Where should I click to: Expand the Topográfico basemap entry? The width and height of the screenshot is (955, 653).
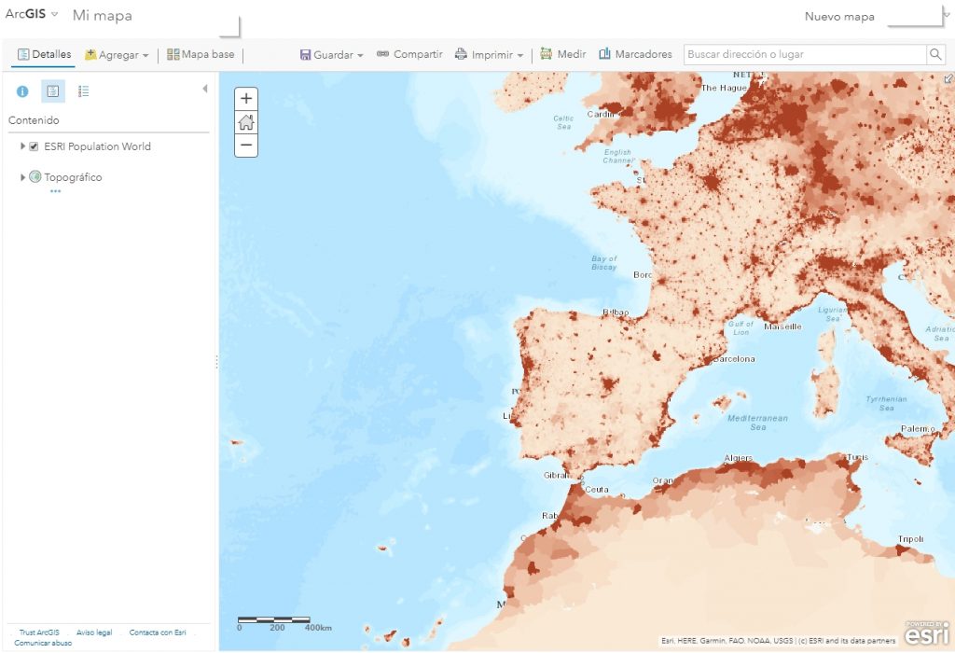tap(22, 176)
